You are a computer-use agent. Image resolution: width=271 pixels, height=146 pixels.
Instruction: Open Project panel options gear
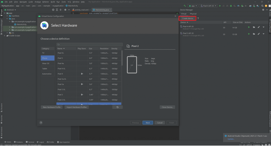coord(65,10)
